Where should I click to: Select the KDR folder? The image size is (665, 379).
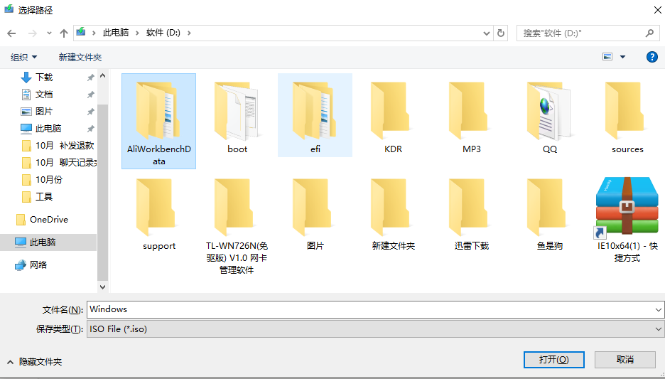pos(393,115)
